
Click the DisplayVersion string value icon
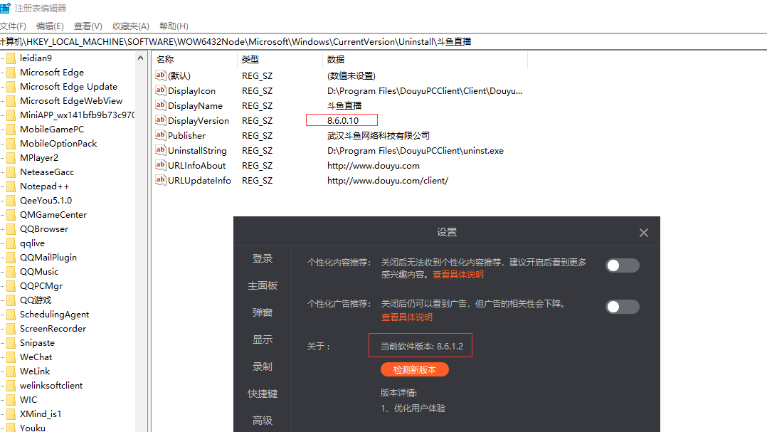161,120
